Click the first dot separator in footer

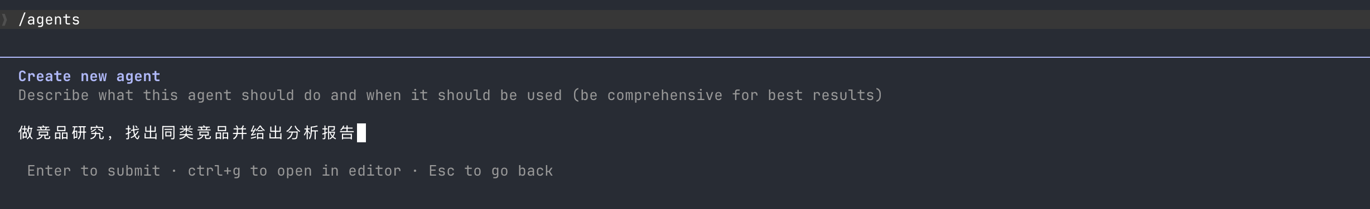174,171
